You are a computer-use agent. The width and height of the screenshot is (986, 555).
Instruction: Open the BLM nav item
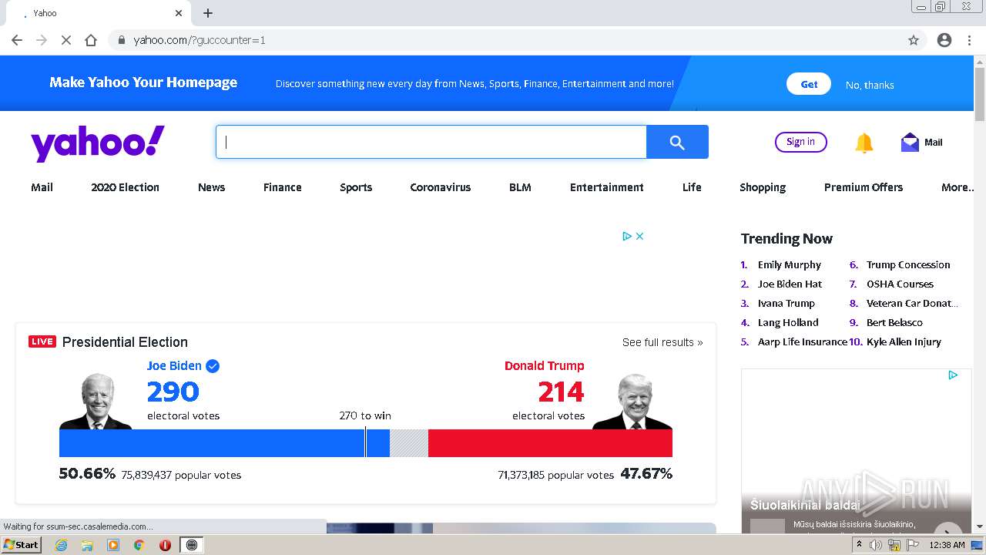[520, 187]
